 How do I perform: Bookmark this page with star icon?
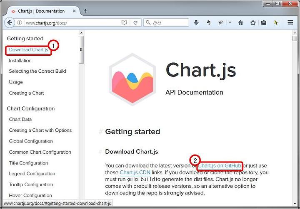tap(253, 23)
